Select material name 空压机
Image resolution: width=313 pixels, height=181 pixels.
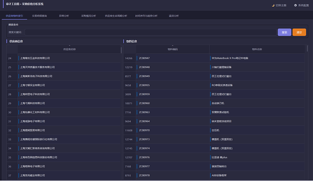pyautogui.click(x=215, y=130)
